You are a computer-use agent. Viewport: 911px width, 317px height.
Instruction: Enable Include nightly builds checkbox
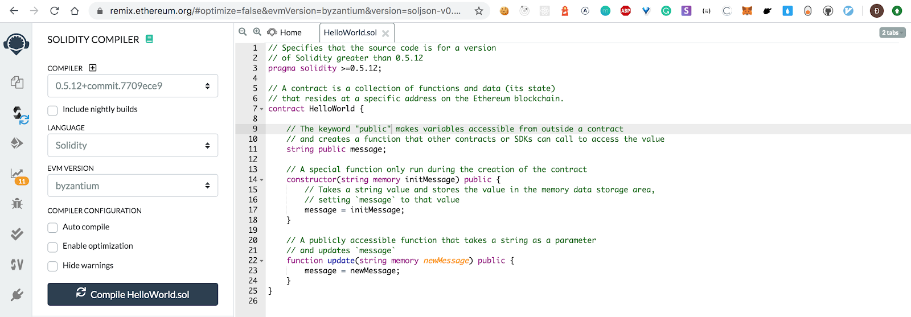click(x=52, y=110)
